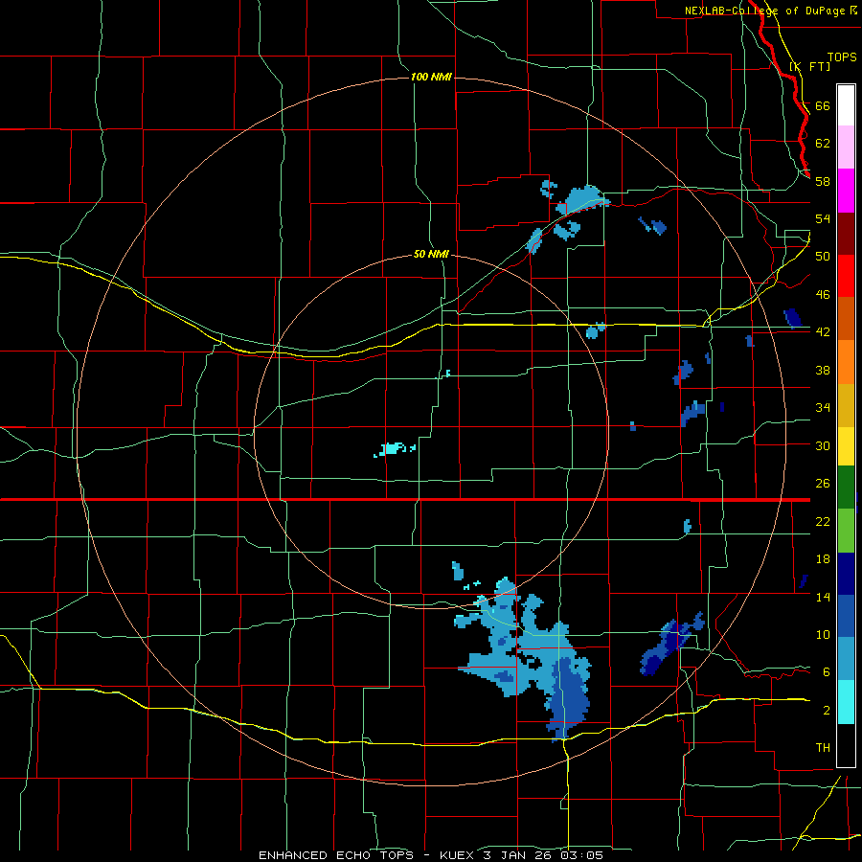Click the legend value '46'
The image size is (862, 862).
coord(823,295)
